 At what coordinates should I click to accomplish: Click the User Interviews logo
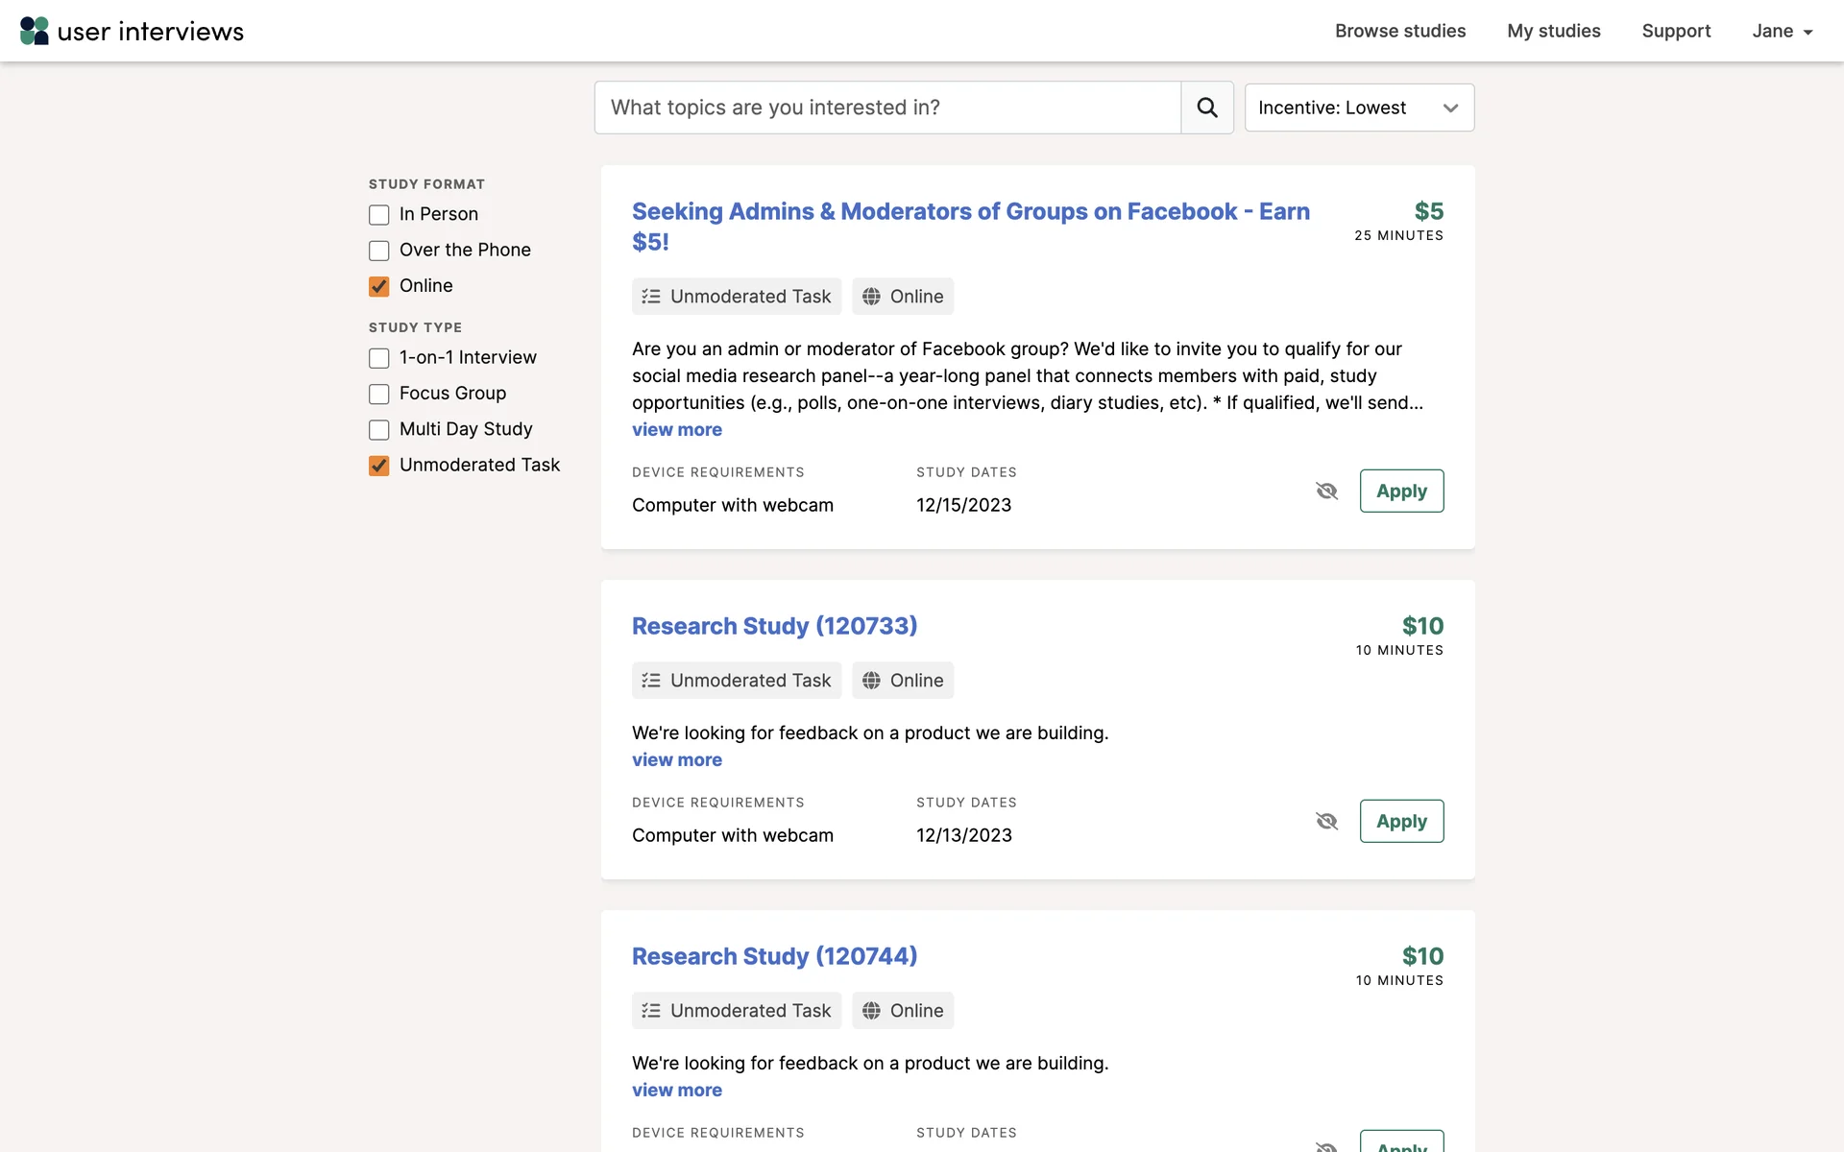132,31
